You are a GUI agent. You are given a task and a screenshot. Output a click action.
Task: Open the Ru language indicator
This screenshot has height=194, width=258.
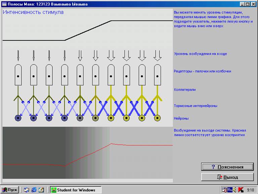tap(230, 190)
